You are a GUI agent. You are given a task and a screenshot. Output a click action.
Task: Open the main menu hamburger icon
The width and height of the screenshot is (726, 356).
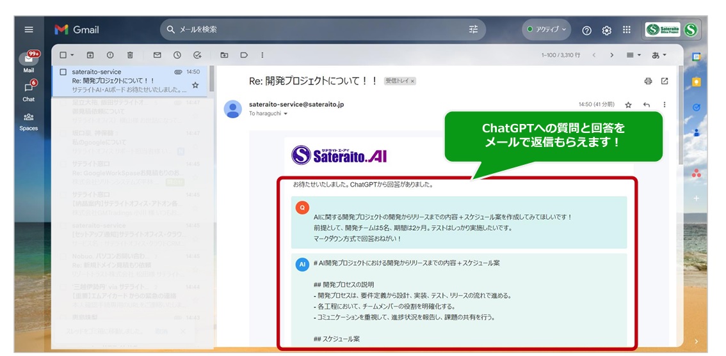(29, 29)
